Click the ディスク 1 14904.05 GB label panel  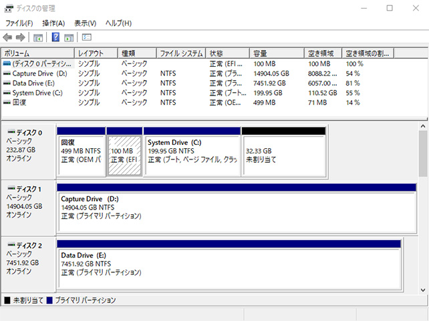(x=29, y=208)
